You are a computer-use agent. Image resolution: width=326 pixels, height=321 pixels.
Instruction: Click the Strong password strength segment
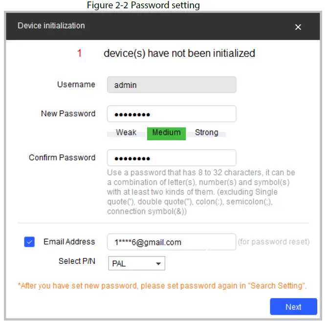pyautogui.click(x=206, y=133)
